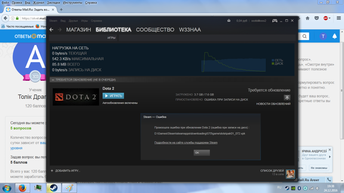Click volume speaker icon in system tray
Viewport: 344px width, 193px height.
(317, 188)
